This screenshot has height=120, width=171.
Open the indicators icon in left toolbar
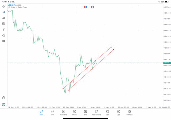(4, 18)
